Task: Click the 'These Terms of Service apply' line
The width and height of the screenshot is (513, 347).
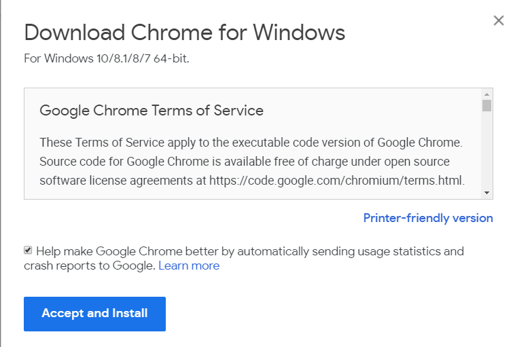Action: pos(251,143)
